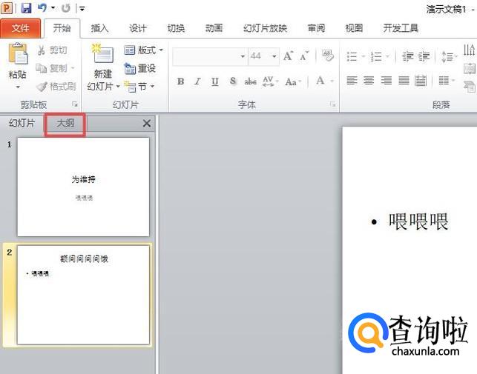Screen dimensions: 477x374
Task: Open the line spacing menu
Action: pyautogui.click(x=449, y=56)
